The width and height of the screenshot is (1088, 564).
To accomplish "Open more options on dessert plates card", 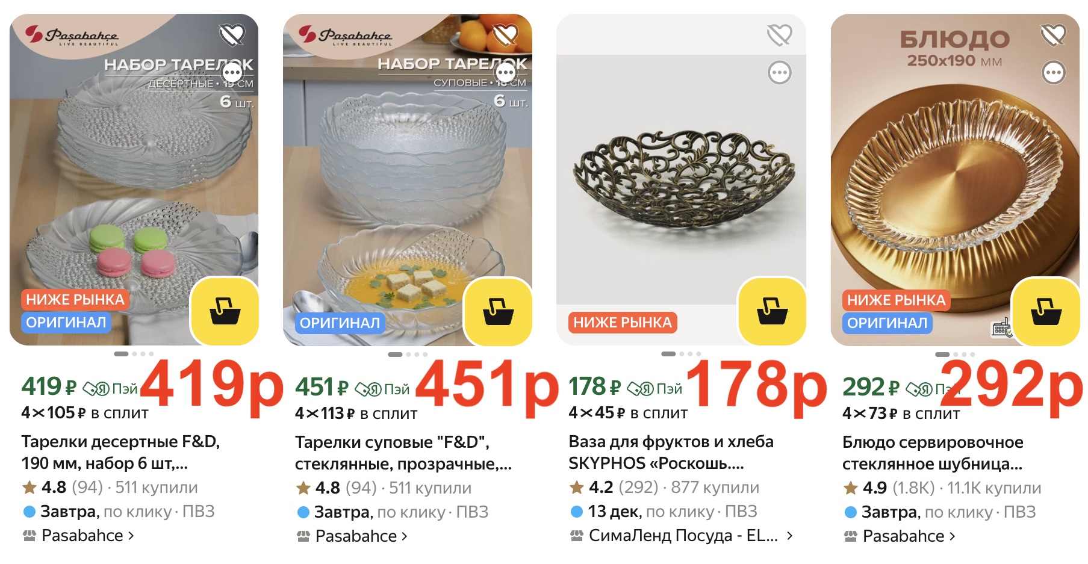I will (232, 73).
